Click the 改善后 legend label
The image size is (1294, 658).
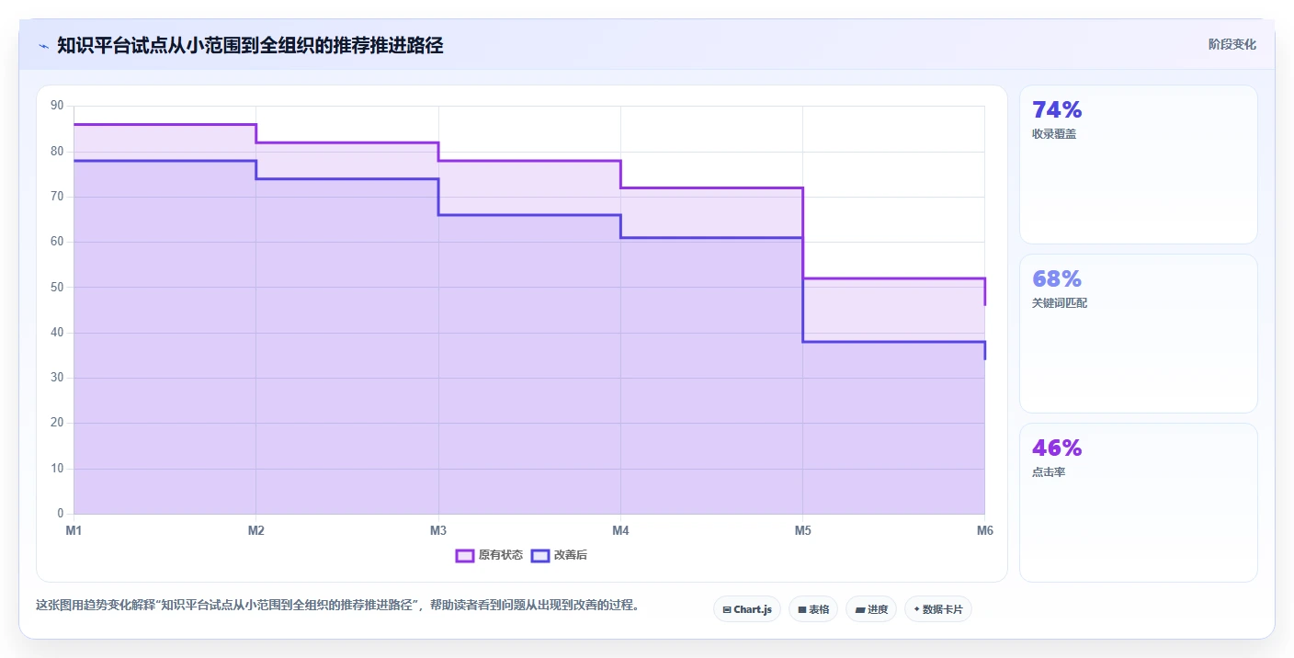(571, 555)
